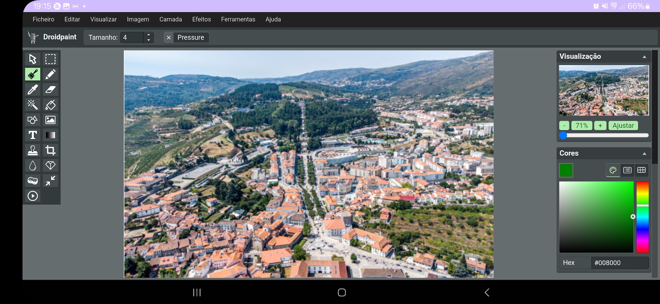Viewport: 660px width, 304px height.
Task: Click the current green color swatch
Action: 566,170
